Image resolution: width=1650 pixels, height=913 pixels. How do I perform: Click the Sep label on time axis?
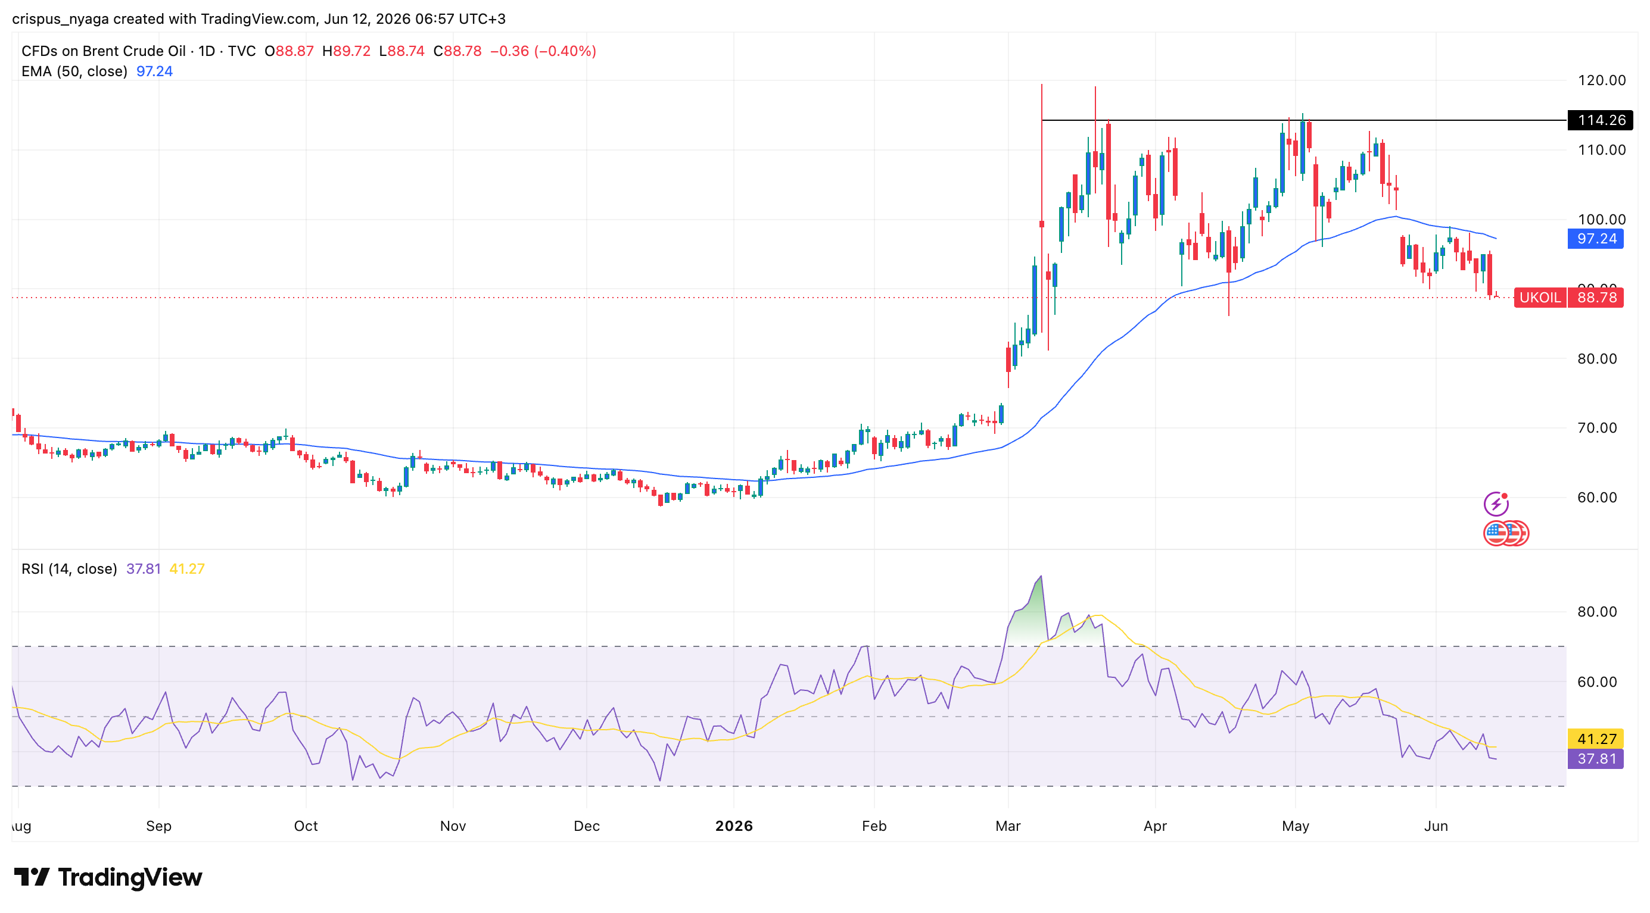pyautogui.click(x=159, y=826)
